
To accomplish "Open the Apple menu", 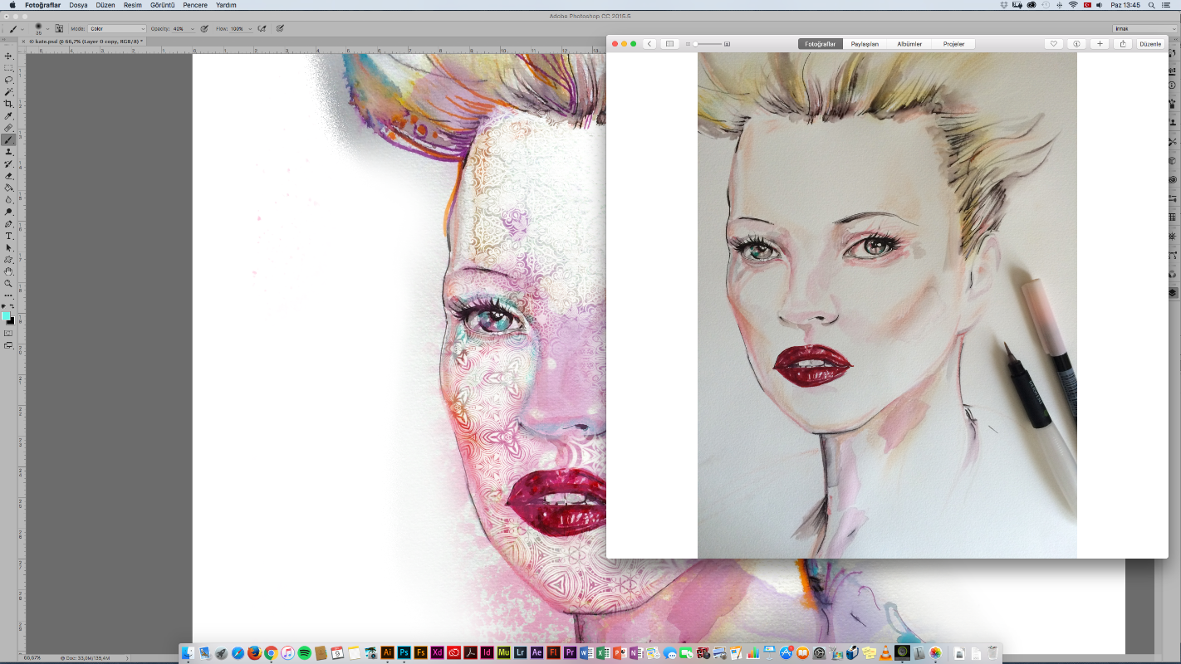I will [x=12, y=5].
